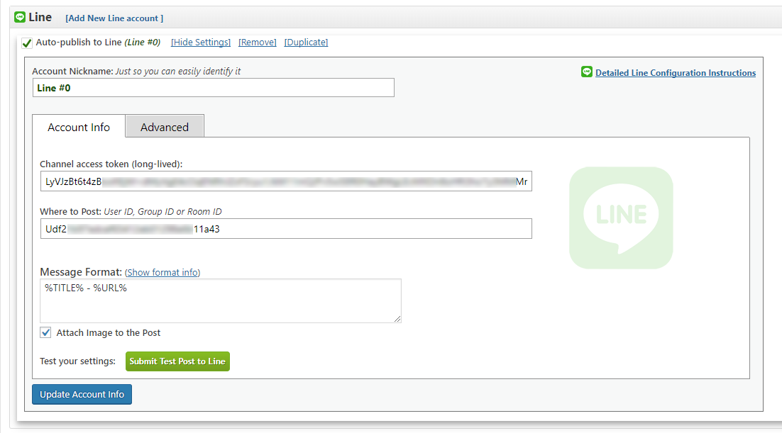The height and width of the screenshot is (433, 782).
Task: Open Detailed Line Configuration Instructions
Action: click(x=676, y=73)
